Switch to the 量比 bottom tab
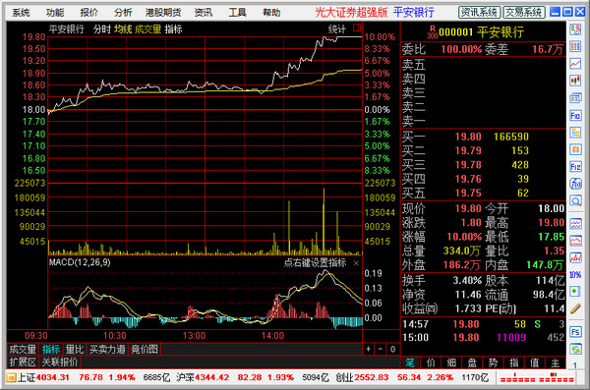This screenshot has width=590, height=390. pos(74,350)
